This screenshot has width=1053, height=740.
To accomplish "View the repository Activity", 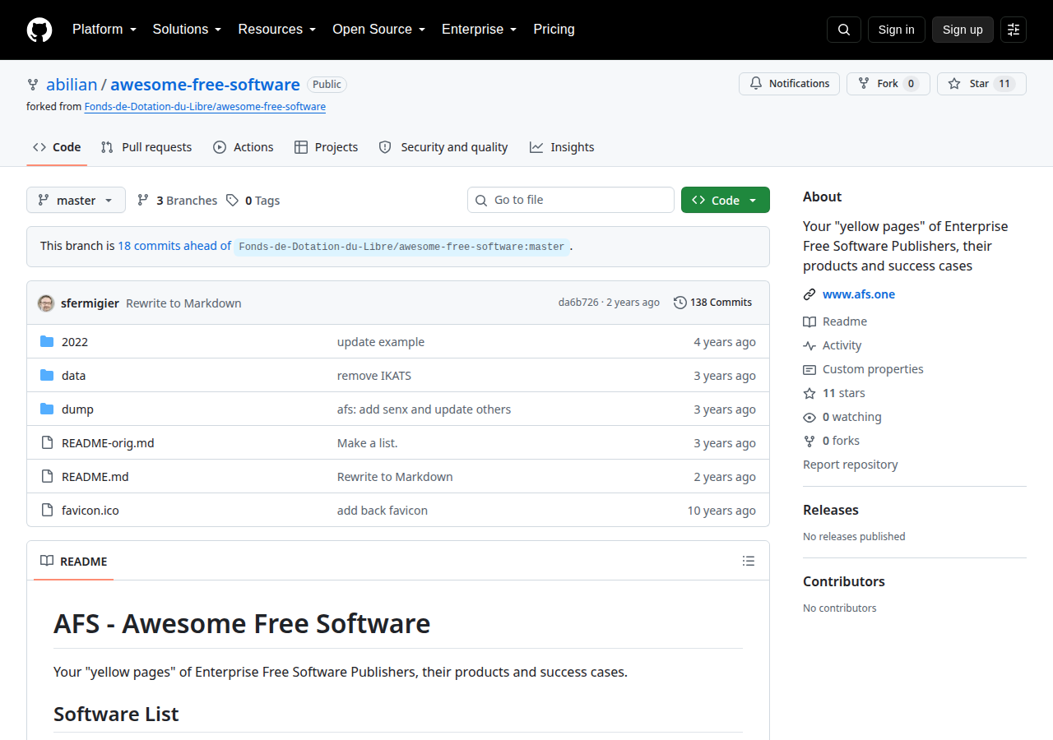I will [833, 345].
